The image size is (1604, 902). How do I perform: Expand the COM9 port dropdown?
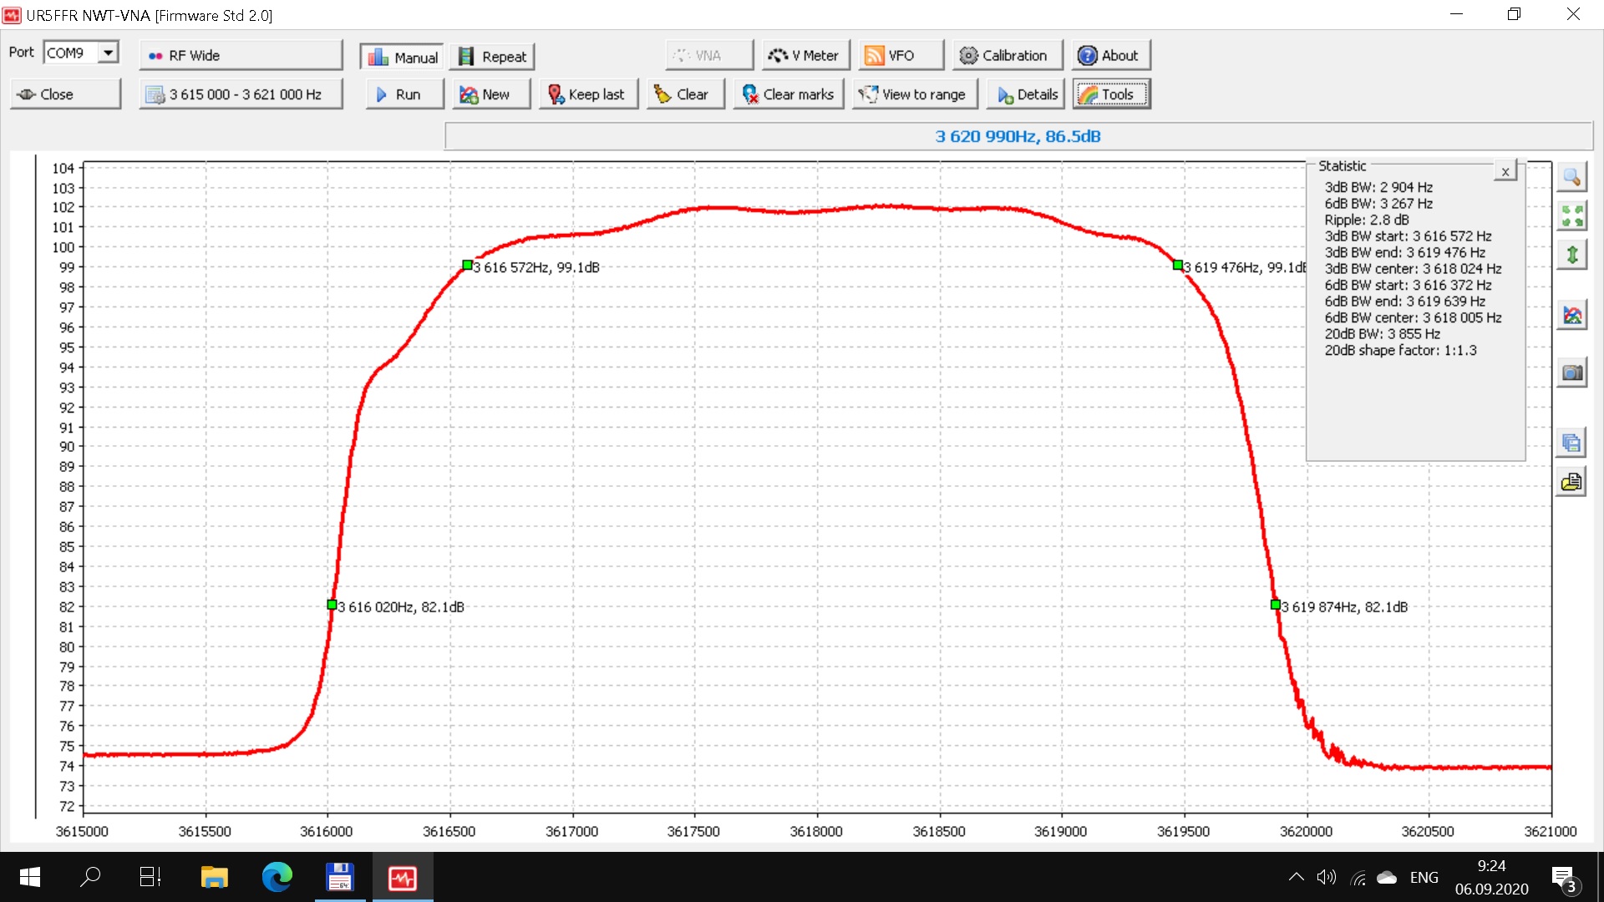tap(108, 53)
